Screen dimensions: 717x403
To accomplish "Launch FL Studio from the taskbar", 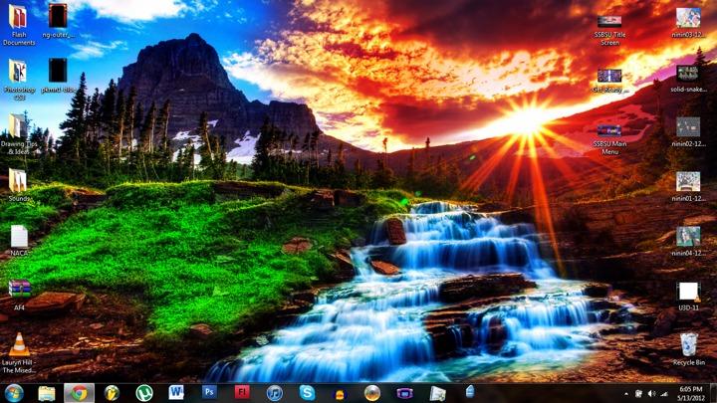I will click(112, 393).
